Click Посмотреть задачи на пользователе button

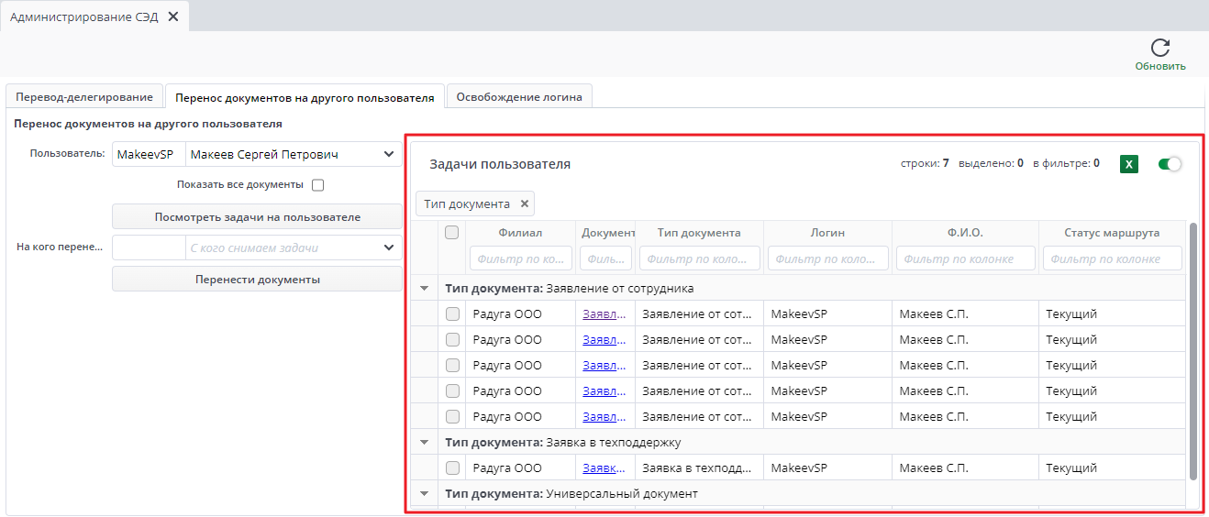[x=257, y=217]
